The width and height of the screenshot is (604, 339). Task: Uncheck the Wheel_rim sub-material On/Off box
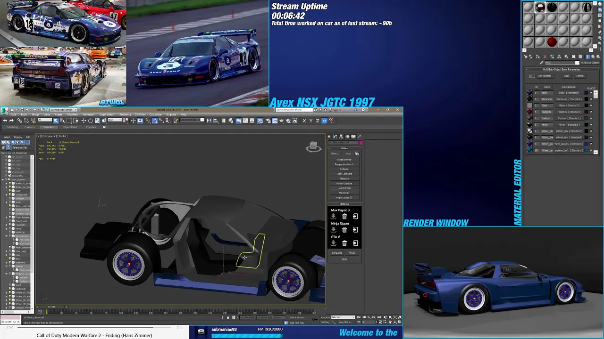point(591,131)
